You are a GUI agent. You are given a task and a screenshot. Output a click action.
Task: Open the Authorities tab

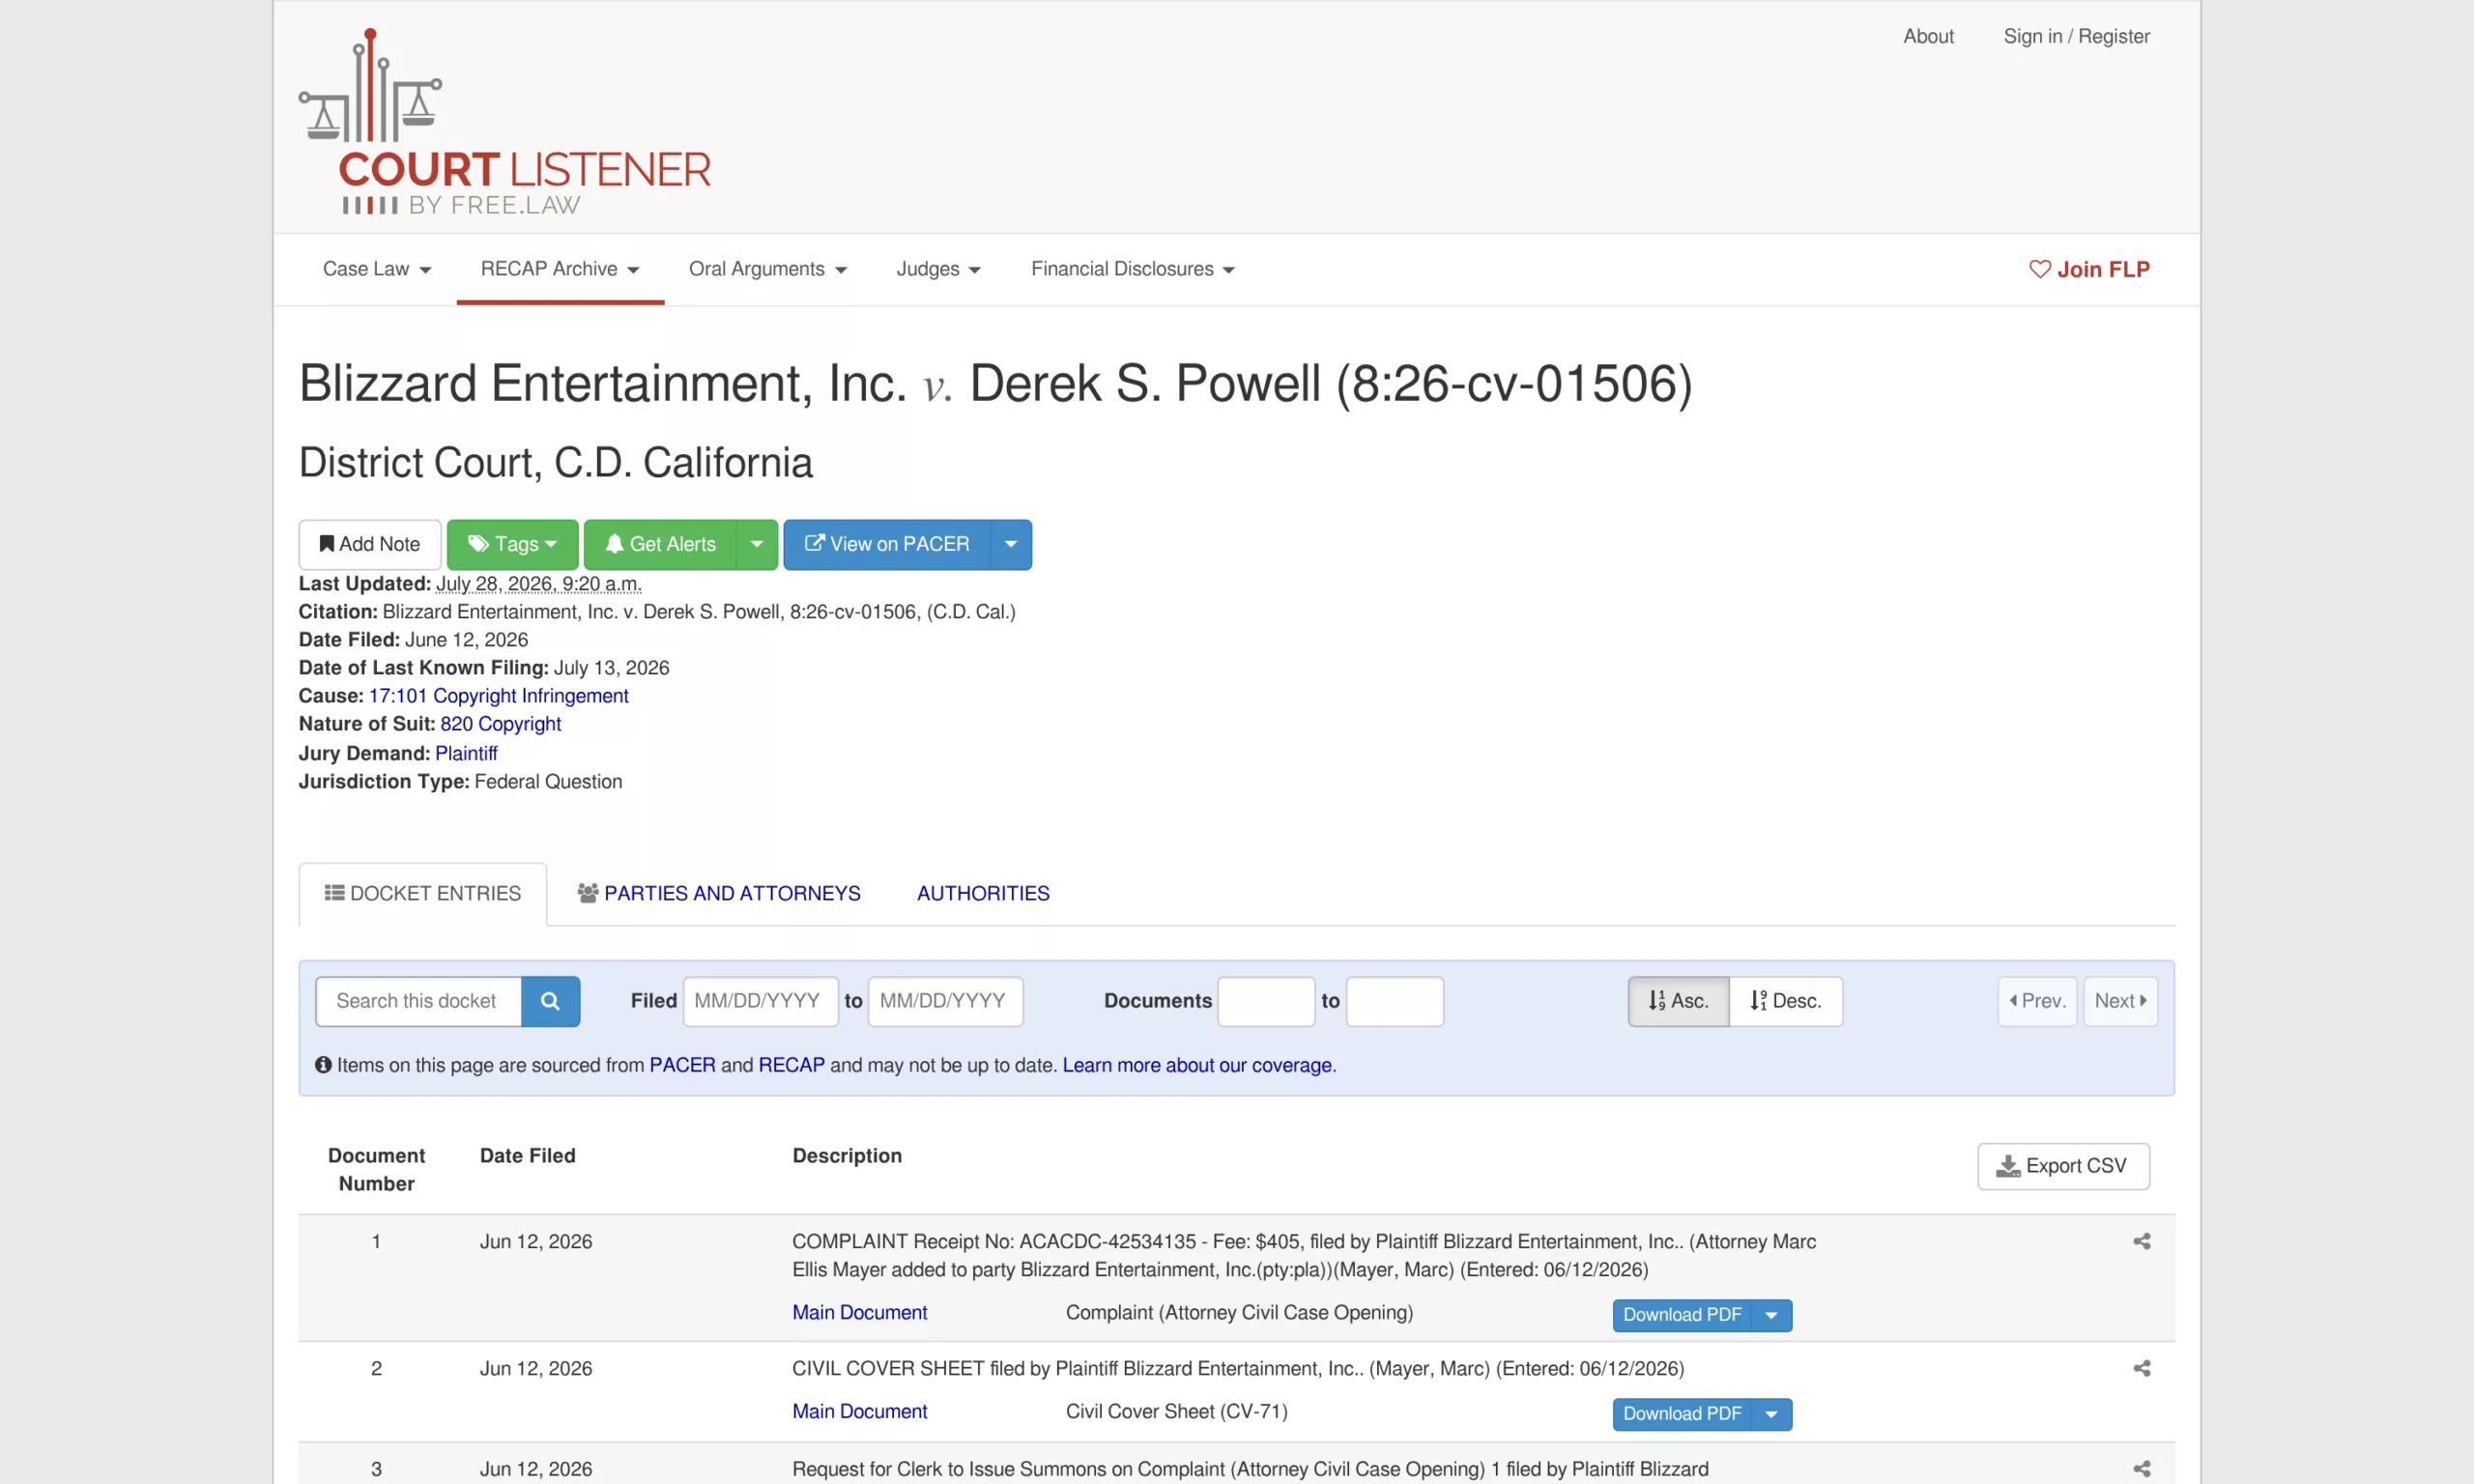click(x=983, y=893)
